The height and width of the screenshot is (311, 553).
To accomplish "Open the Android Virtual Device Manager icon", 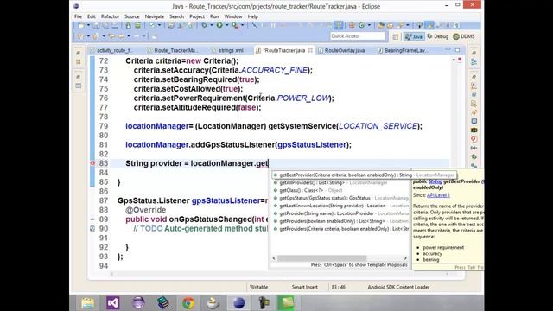I will (x=138, y=25).
